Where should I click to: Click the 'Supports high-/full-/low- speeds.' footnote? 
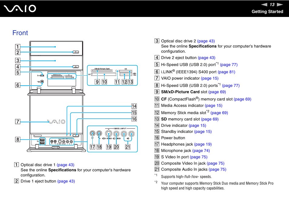coord(186,177)
